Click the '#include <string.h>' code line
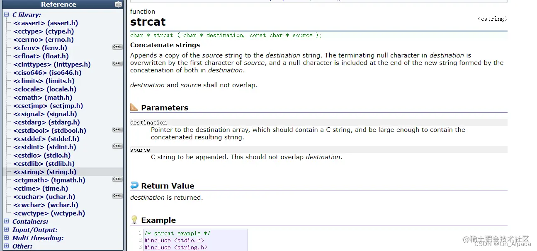The image size is (537, 251). point(176,247)
